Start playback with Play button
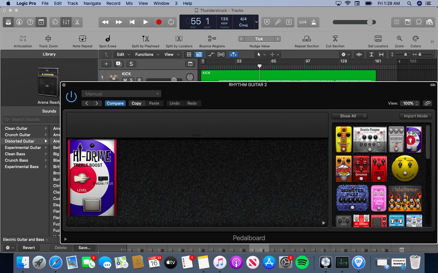 click(145, 22)
